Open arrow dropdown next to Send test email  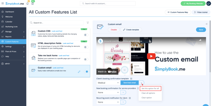coord(142,83)
